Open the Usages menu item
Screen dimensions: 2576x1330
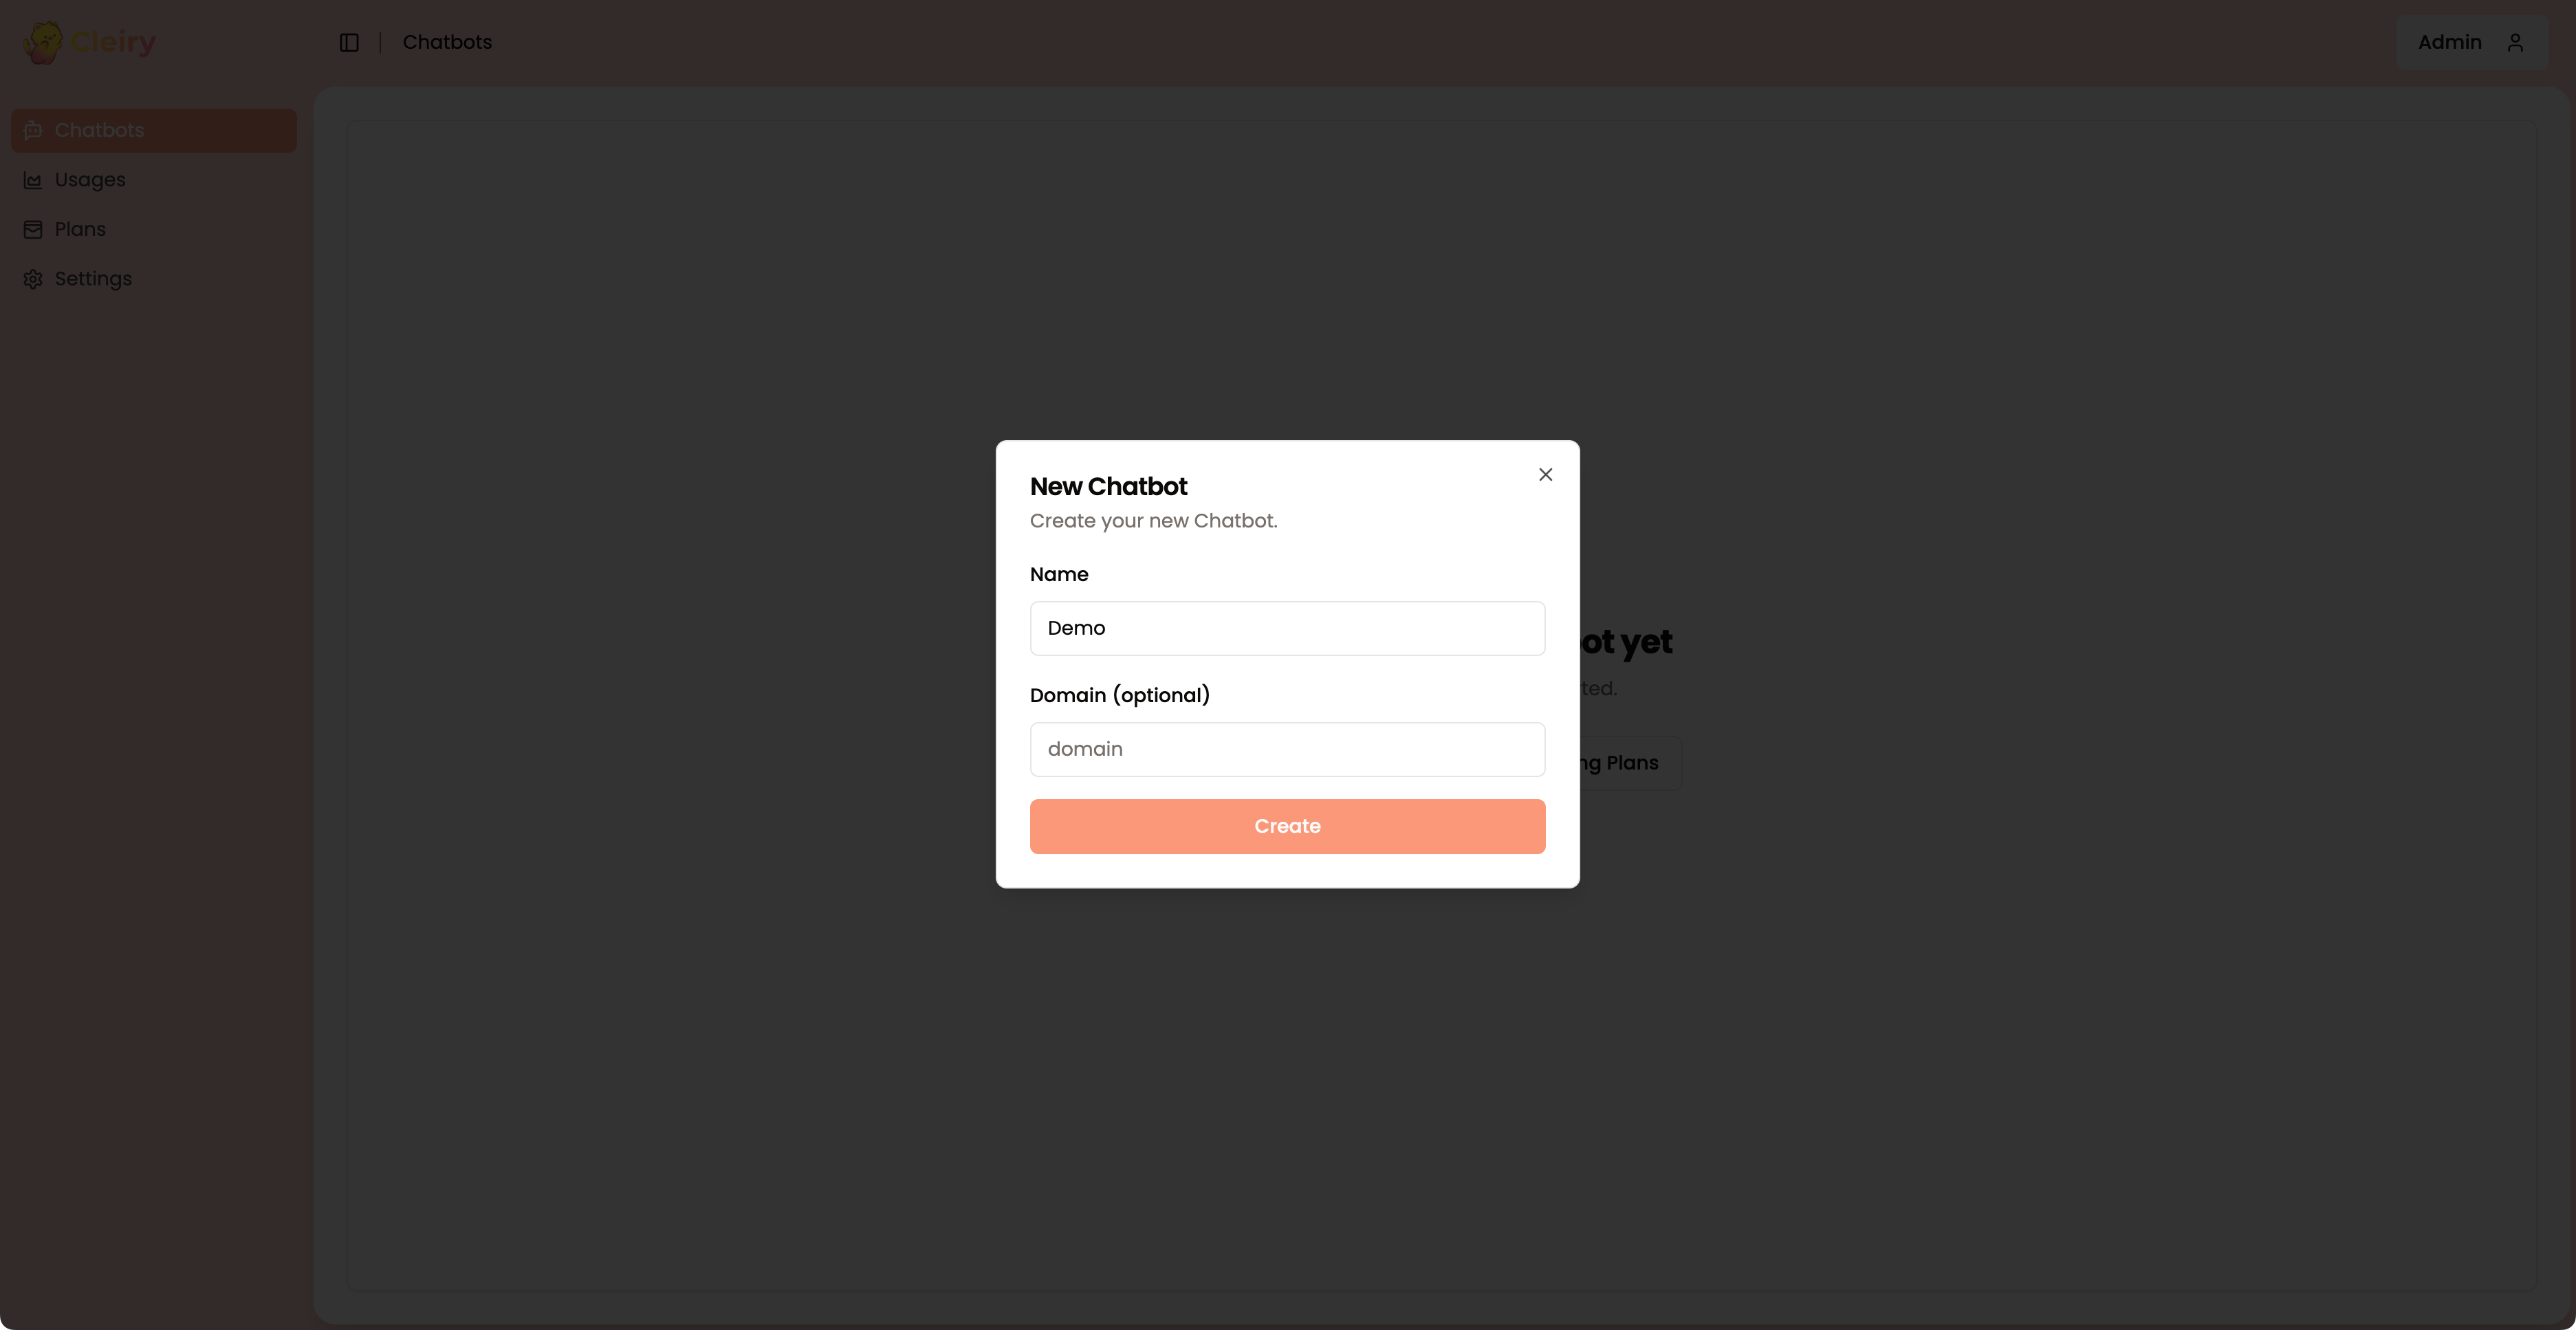coord(154,180)
